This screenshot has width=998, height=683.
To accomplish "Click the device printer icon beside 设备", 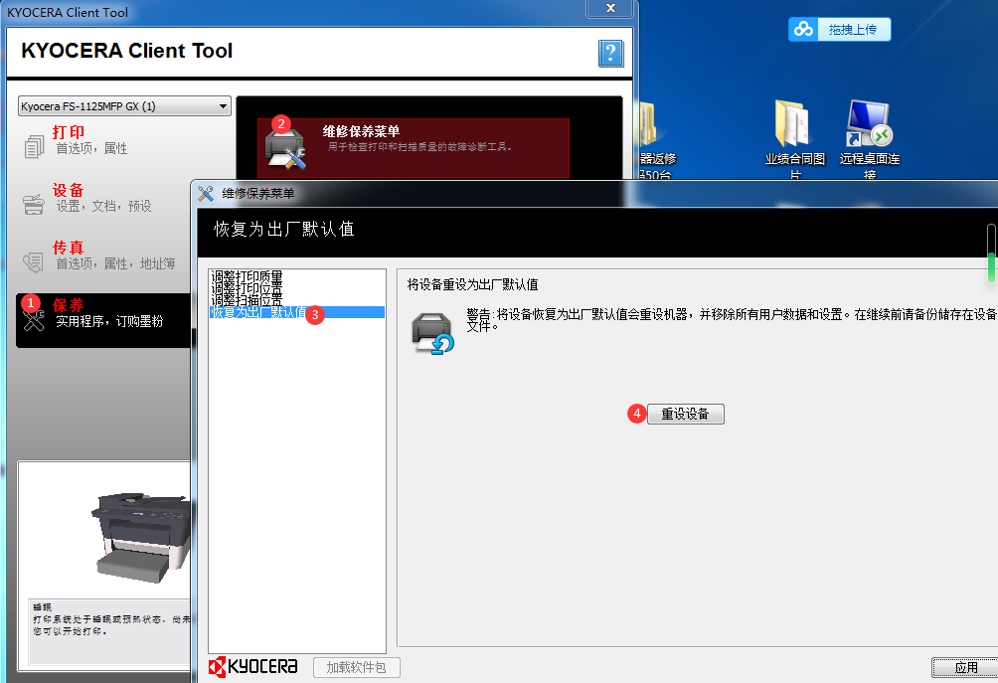I will coord(34,205).
